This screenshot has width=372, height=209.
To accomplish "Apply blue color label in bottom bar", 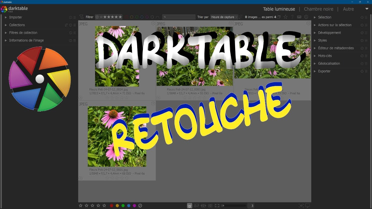I will coord(129,206).
